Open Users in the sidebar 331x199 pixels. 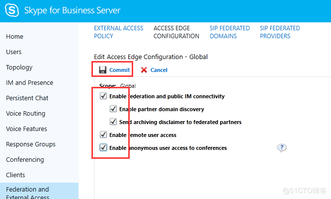(14, 52)
